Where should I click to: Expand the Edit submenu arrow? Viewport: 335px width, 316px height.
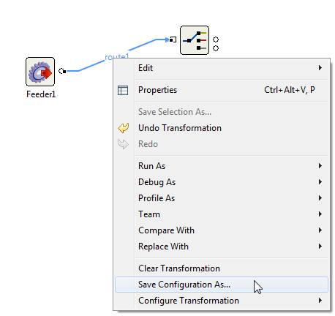pos(320,68)
